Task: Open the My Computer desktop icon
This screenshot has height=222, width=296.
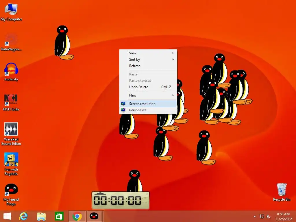Action: [x=11, y=12]
